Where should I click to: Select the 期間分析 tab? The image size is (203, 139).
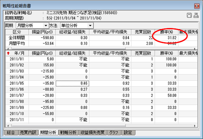48,132
